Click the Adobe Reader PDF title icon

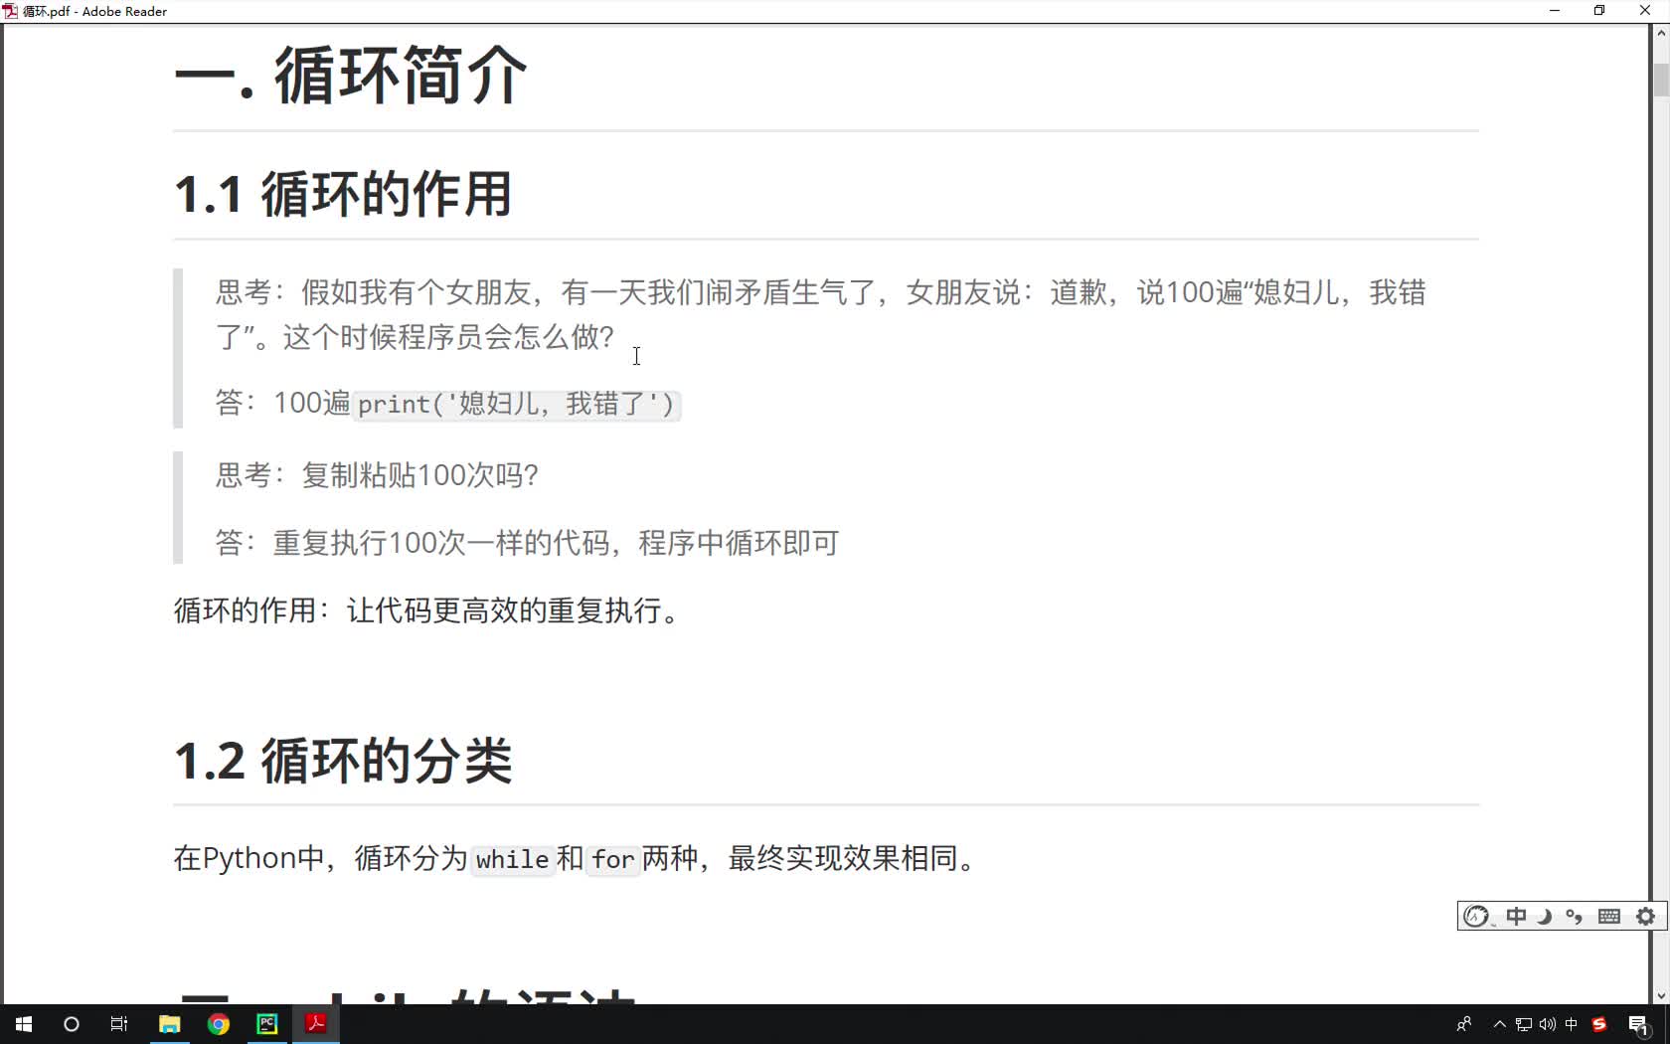10,11
